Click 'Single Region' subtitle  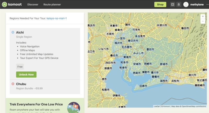[24, 37]
